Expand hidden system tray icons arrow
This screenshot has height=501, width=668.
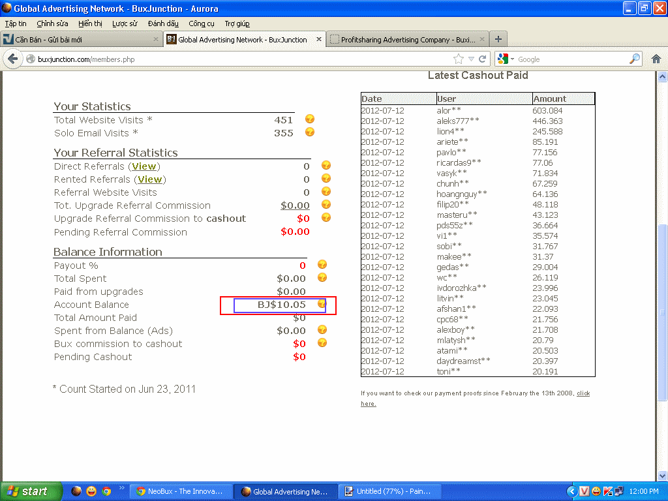point(572,492)
